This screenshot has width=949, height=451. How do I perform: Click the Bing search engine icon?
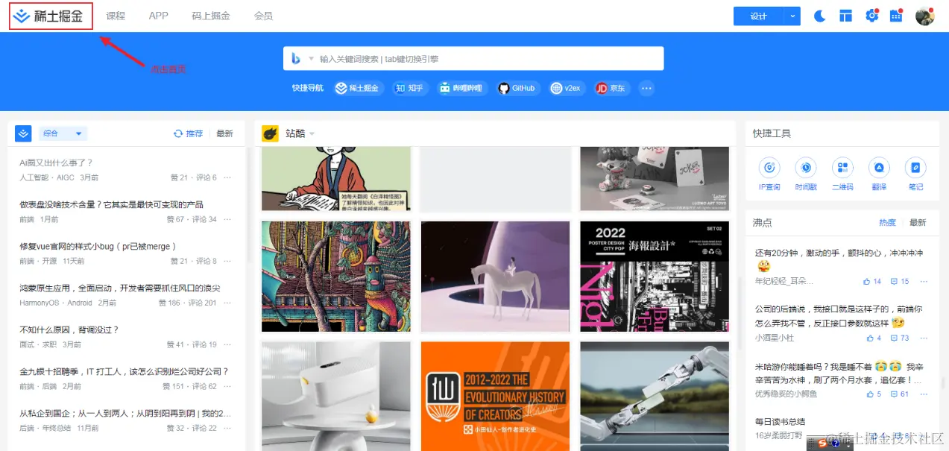(x=296, y=59)
